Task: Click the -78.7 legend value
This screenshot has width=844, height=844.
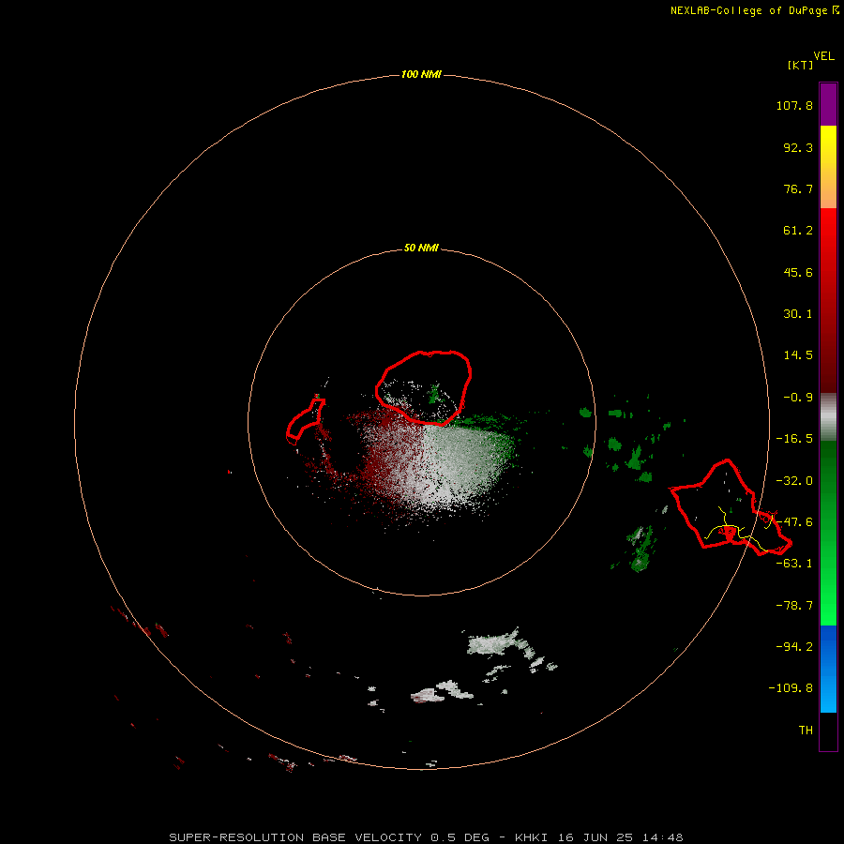Action: (x=794, y=606)
